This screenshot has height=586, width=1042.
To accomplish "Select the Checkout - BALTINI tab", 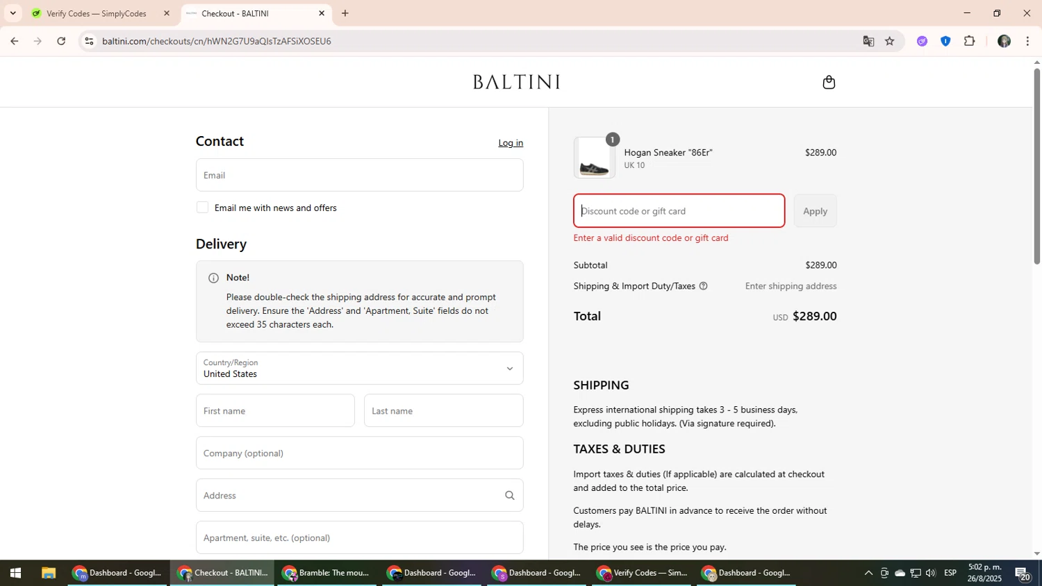I will coord(256,13).
